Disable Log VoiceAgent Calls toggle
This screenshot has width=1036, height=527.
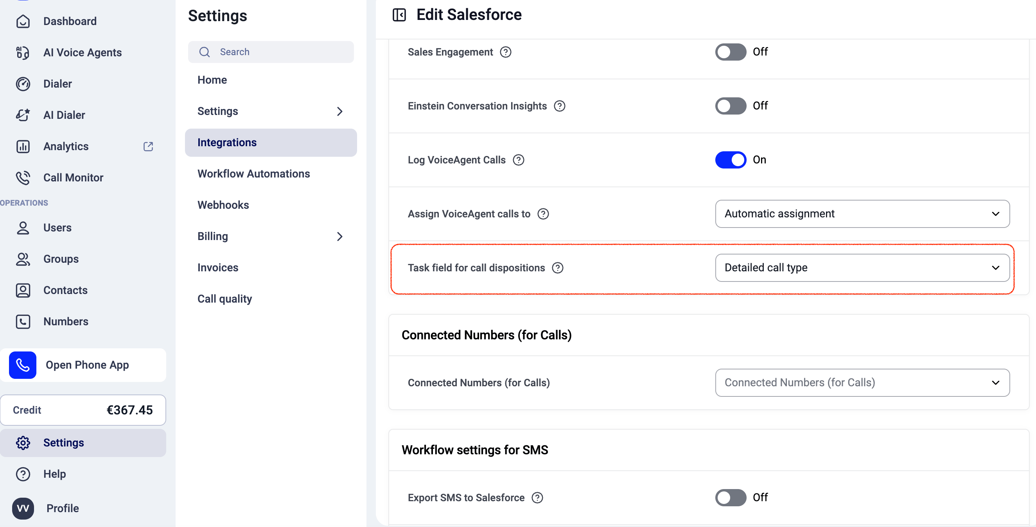(730, 160)
